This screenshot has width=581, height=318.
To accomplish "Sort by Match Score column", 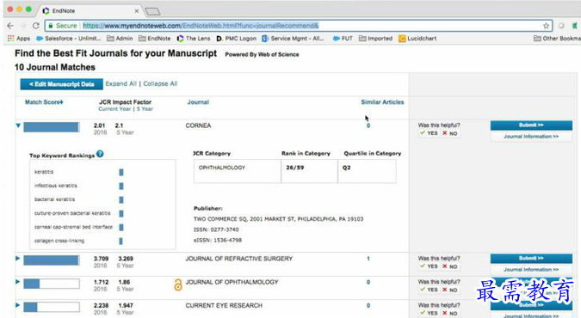I will coord(44,102).
